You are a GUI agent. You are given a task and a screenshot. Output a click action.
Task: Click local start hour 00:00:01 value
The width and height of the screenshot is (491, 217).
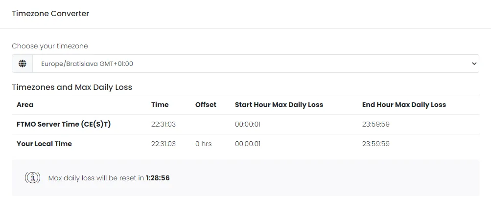click(248, 144)
